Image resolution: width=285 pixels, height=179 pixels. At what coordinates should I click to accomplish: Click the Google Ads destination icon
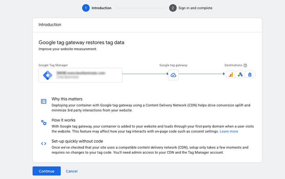(x=240, y=75)
